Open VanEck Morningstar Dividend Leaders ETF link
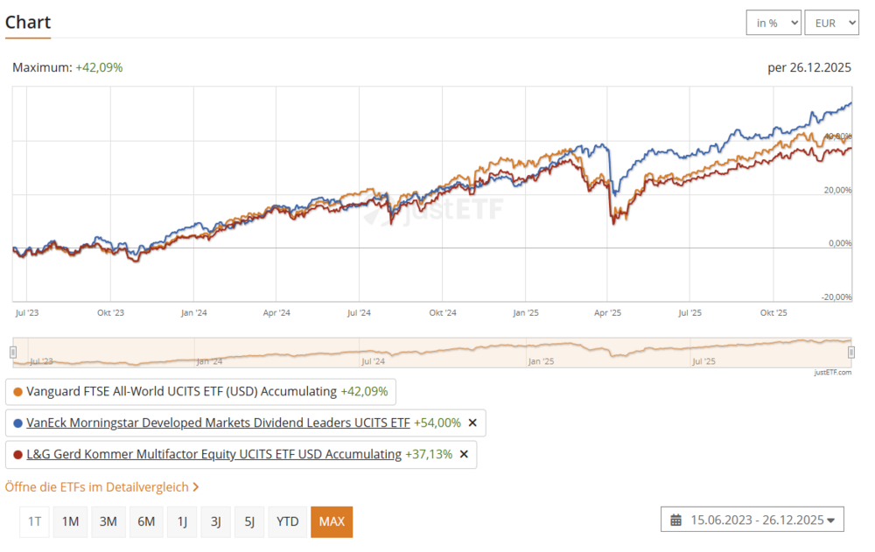The height and width of the screenshot is (552, 875). pos(218,423)
